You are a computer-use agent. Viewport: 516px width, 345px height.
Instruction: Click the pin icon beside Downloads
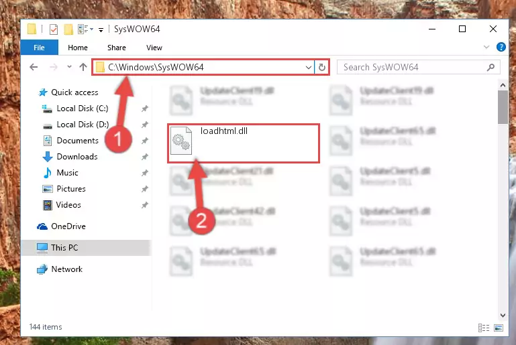(144, 157)
